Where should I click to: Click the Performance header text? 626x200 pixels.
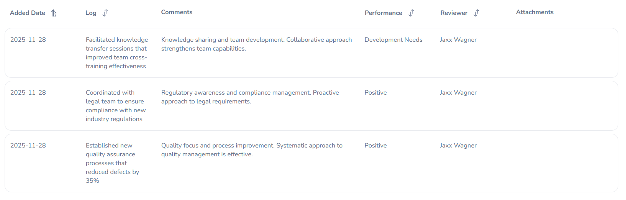[383, 13]
